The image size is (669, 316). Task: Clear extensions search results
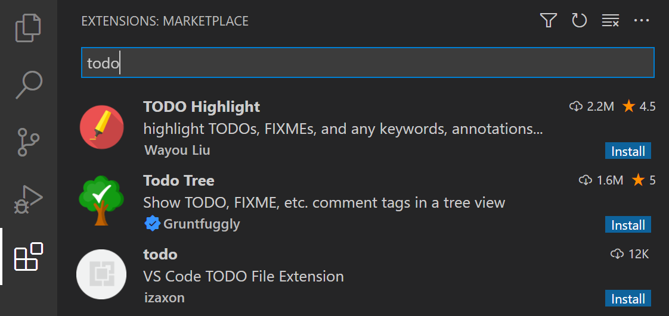[610, 21]
